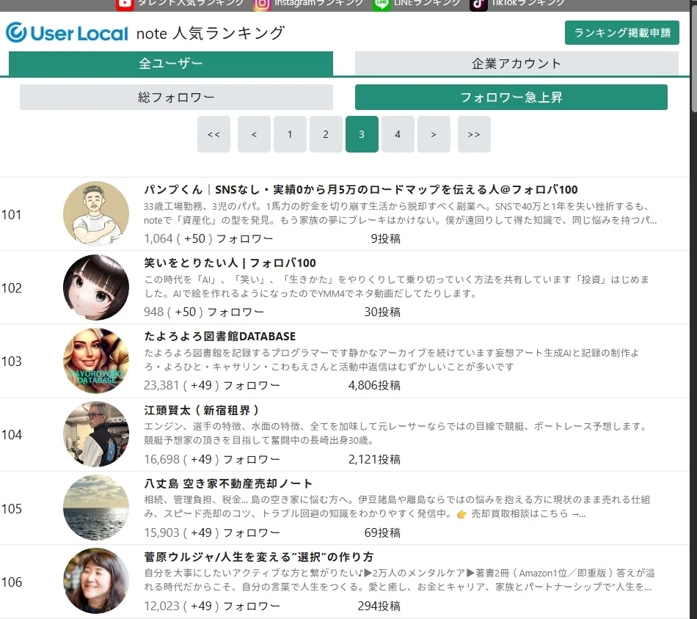Click the 294投稿 post count
The width and height of the screenshot is (697, 619).
pyautogui.click(x=379, y=606)
